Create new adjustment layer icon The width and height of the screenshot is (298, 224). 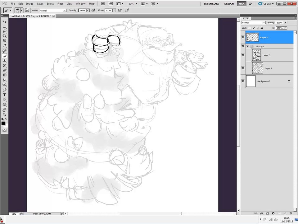(x=273, y=213)
